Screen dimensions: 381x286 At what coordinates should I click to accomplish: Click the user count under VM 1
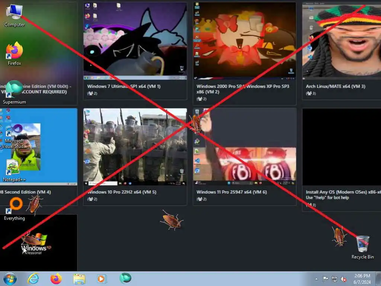(92, 93)
